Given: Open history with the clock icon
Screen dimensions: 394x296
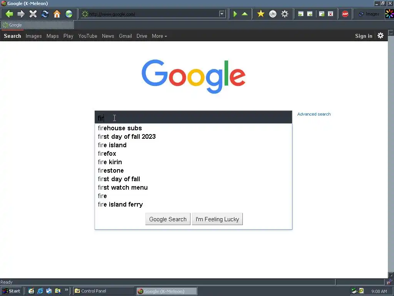Looking at the screenshot, I should click(x=273, y=14).
